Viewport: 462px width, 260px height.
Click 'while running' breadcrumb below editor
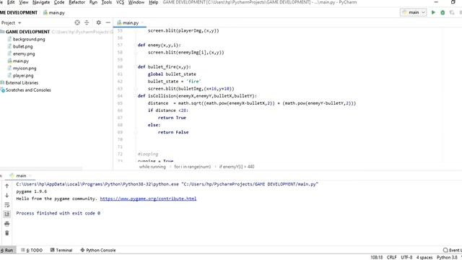[152, 167]
